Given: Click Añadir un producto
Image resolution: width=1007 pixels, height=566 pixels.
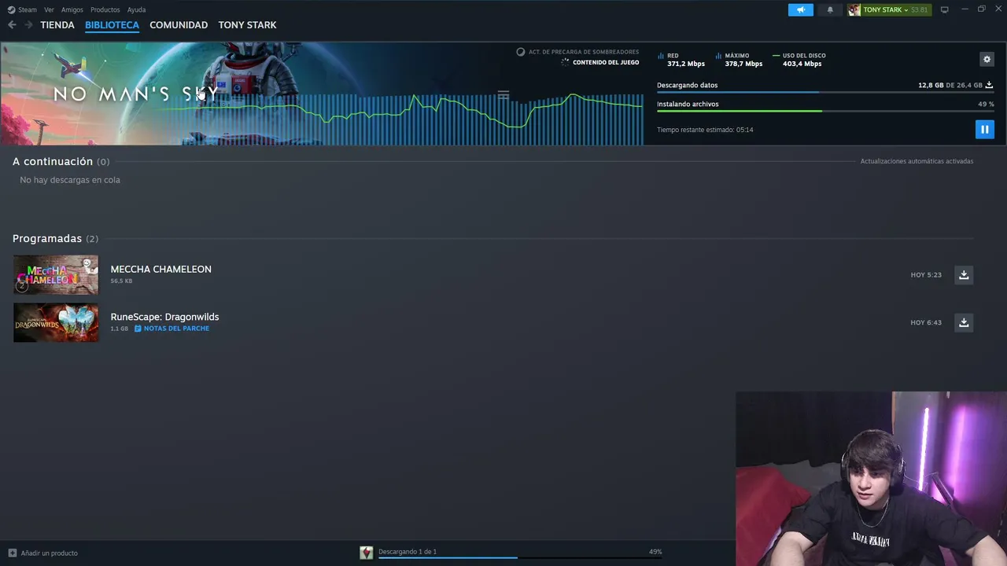Looking at the screenshot, I should point(49,553).
